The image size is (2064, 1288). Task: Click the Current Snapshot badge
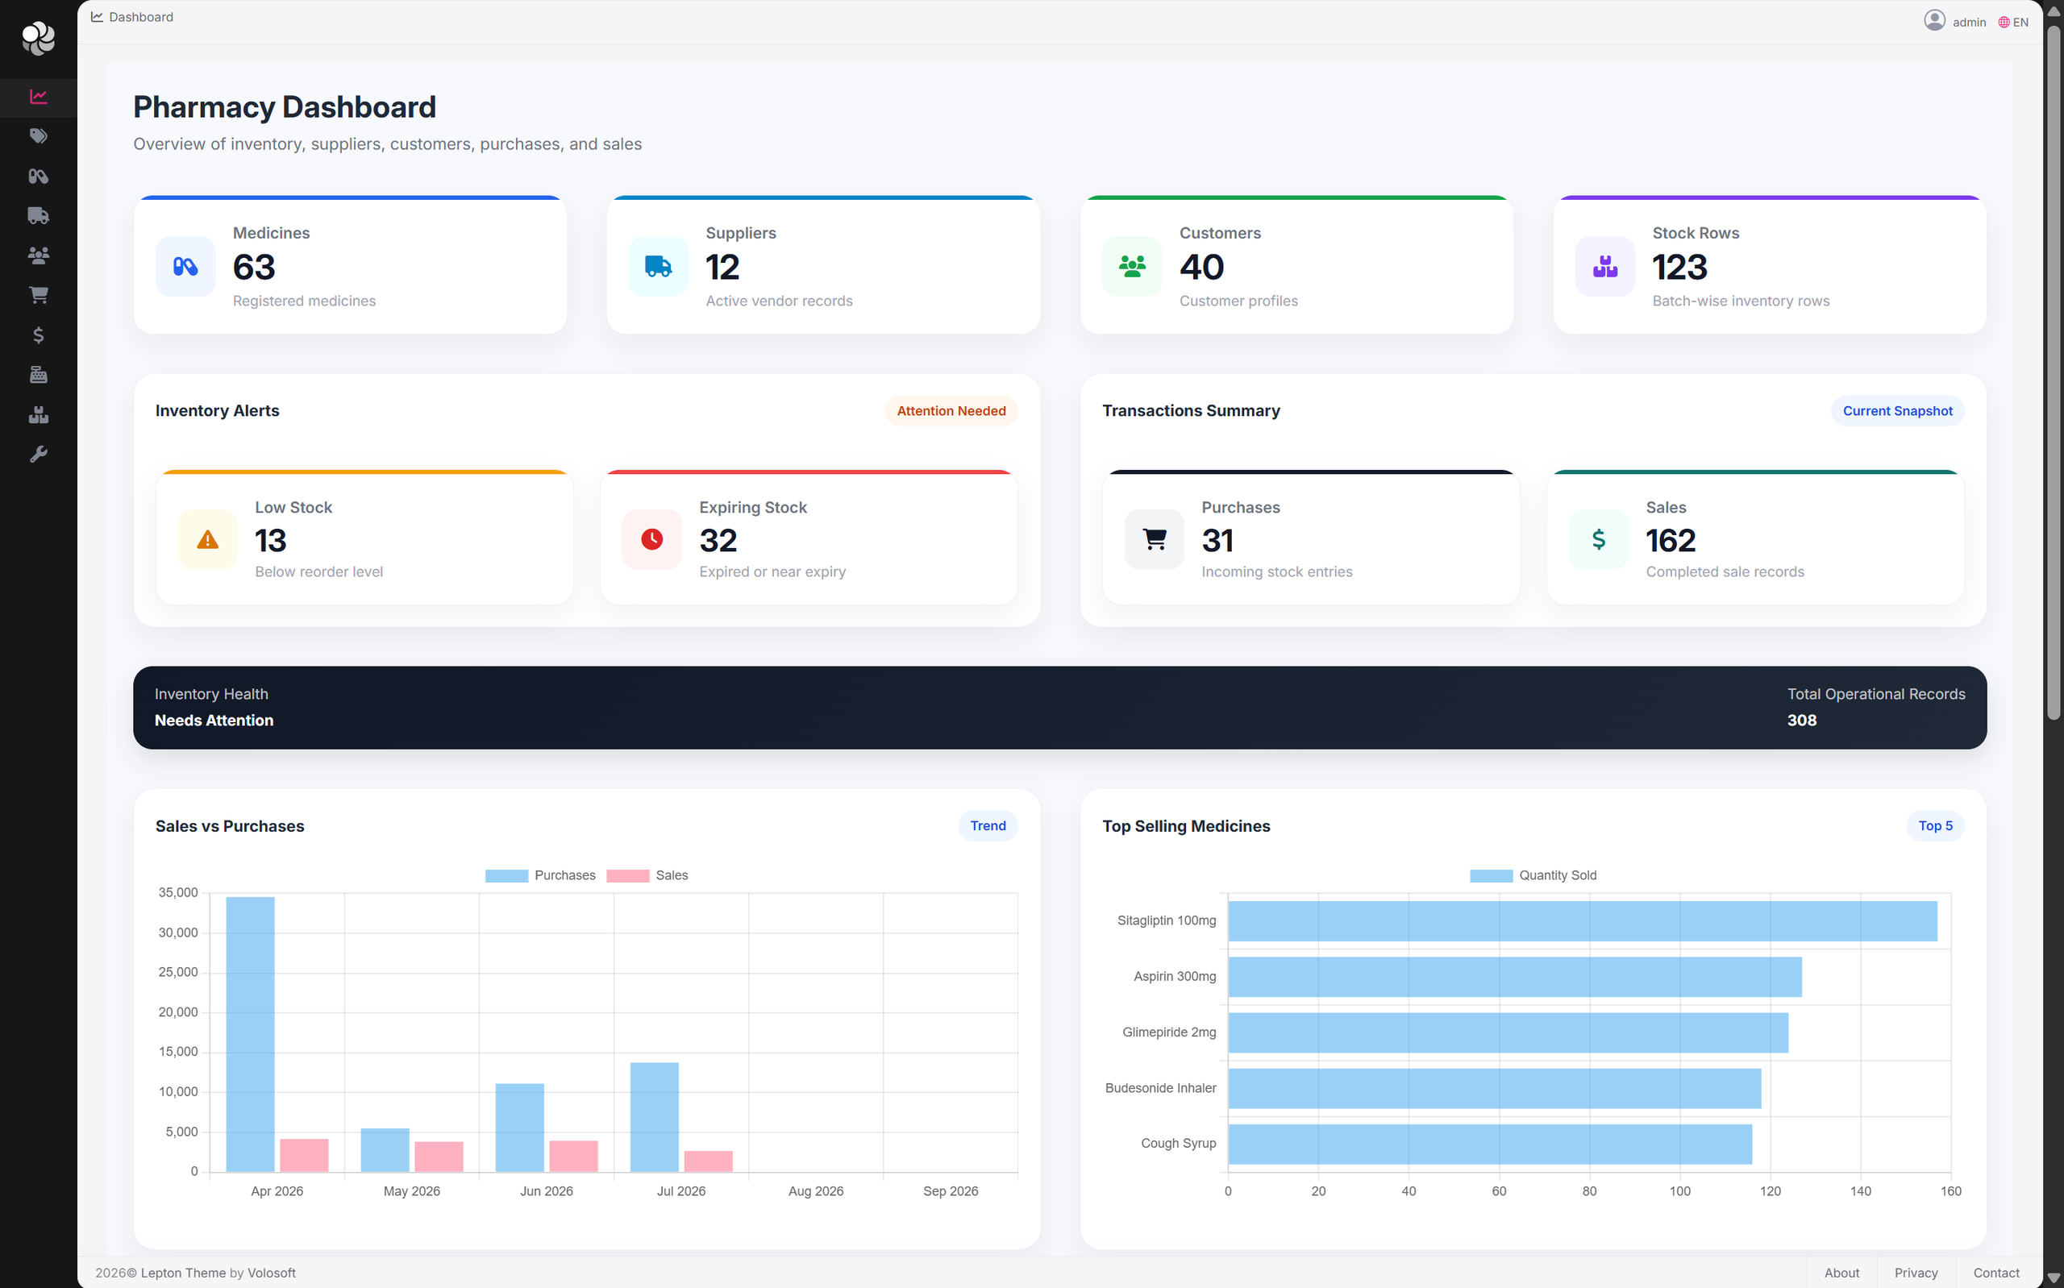pyautogui.click(x=1897, y=410)
